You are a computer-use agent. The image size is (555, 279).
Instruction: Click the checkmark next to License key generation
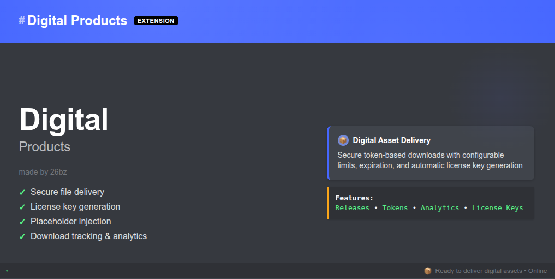(22, 207)
